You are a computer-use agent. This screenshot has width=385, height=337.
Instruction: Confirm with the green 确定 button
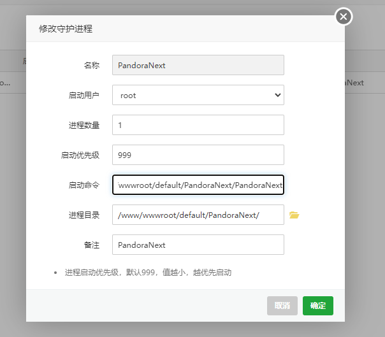coord(318,306)
